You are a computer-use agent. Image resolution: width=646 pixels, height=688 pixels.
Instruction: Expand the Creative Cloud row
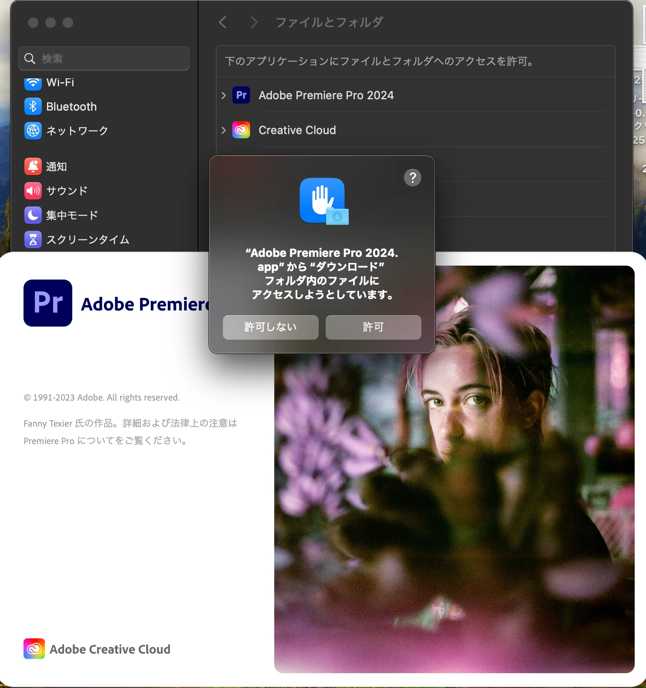pyautogui.click(x=224, y=130)
